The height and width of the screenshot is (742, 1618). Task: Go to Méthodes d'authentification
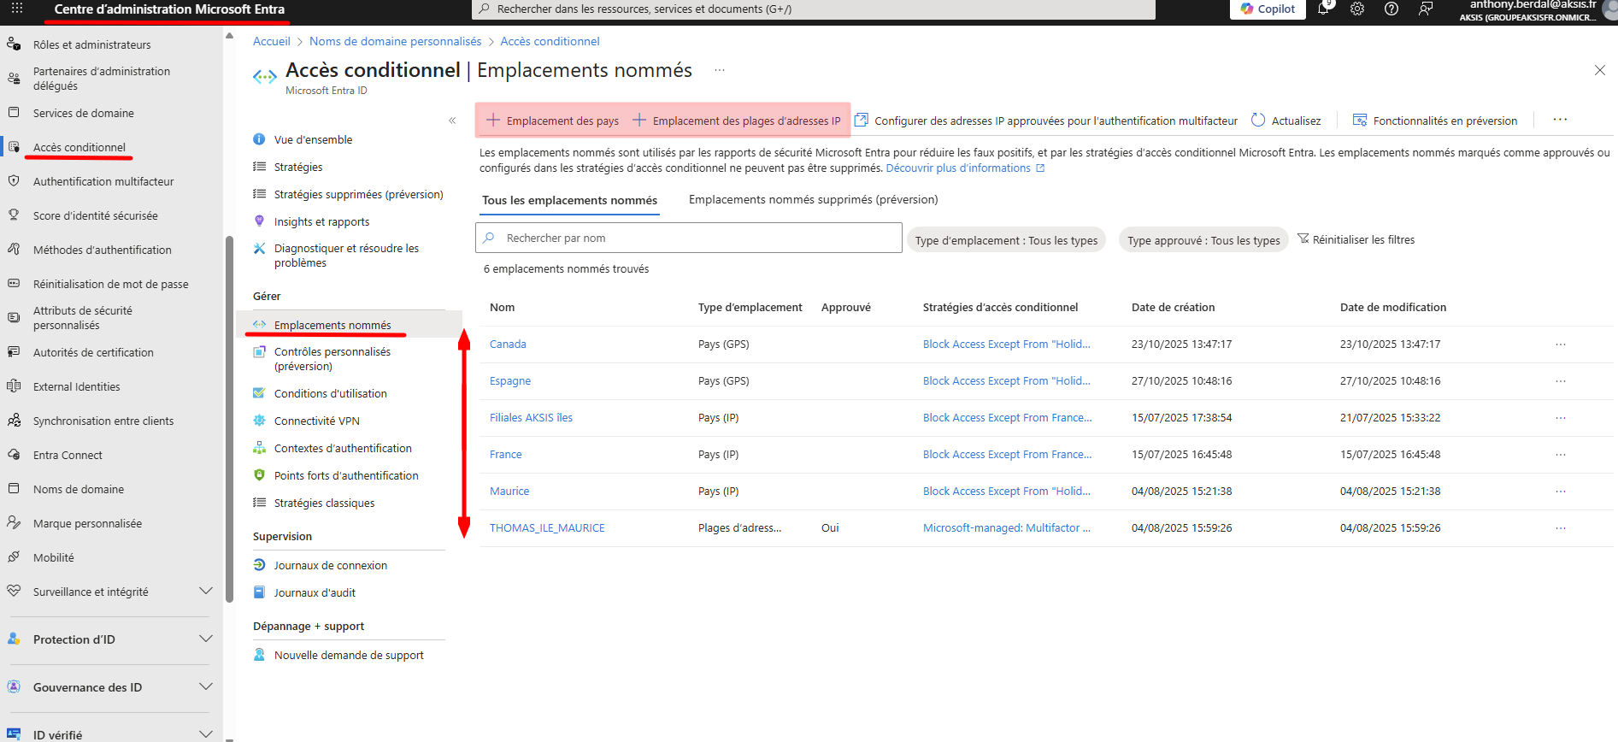103,250
